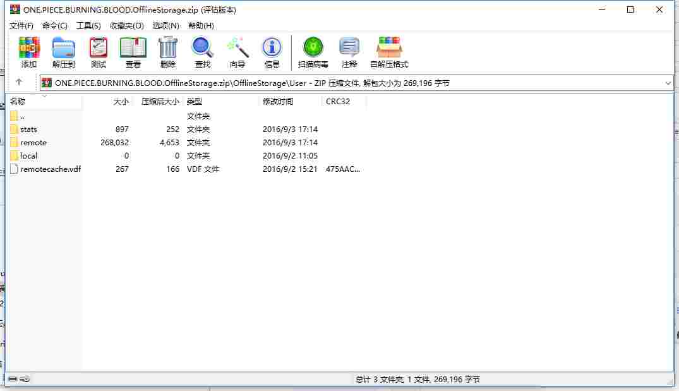Click the 'VDF 文件' type cell
The height and width of the screenshot is (391, 679).
pos(203,169)
